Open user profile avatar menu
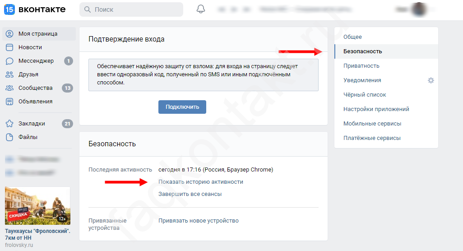This screenshot has height=251, width=463. pyautogui.click(x=419, y=9)
